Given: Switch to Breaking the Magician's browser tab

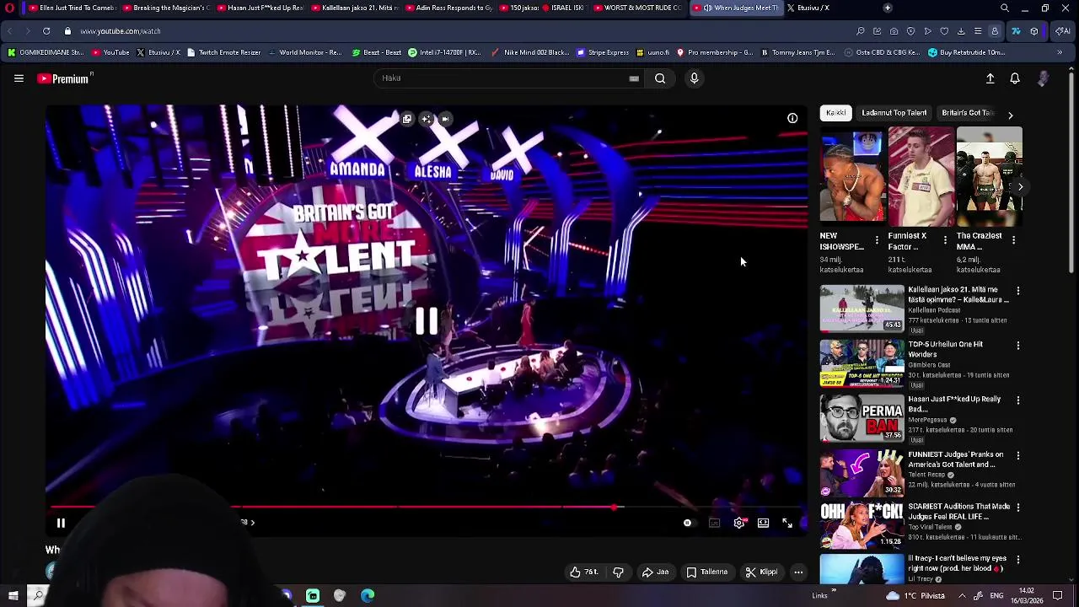Looking at the screenshot, I should (x=166, y=8).
